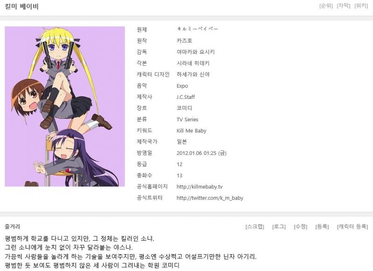Click the studio name J.C.Staff
The width and height of the screenshot is (373, 271).
[x=186, y=97]
